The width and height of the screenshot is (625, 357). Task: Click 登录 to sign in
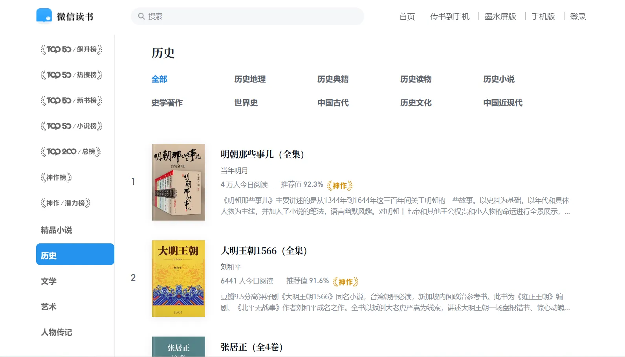578,17
